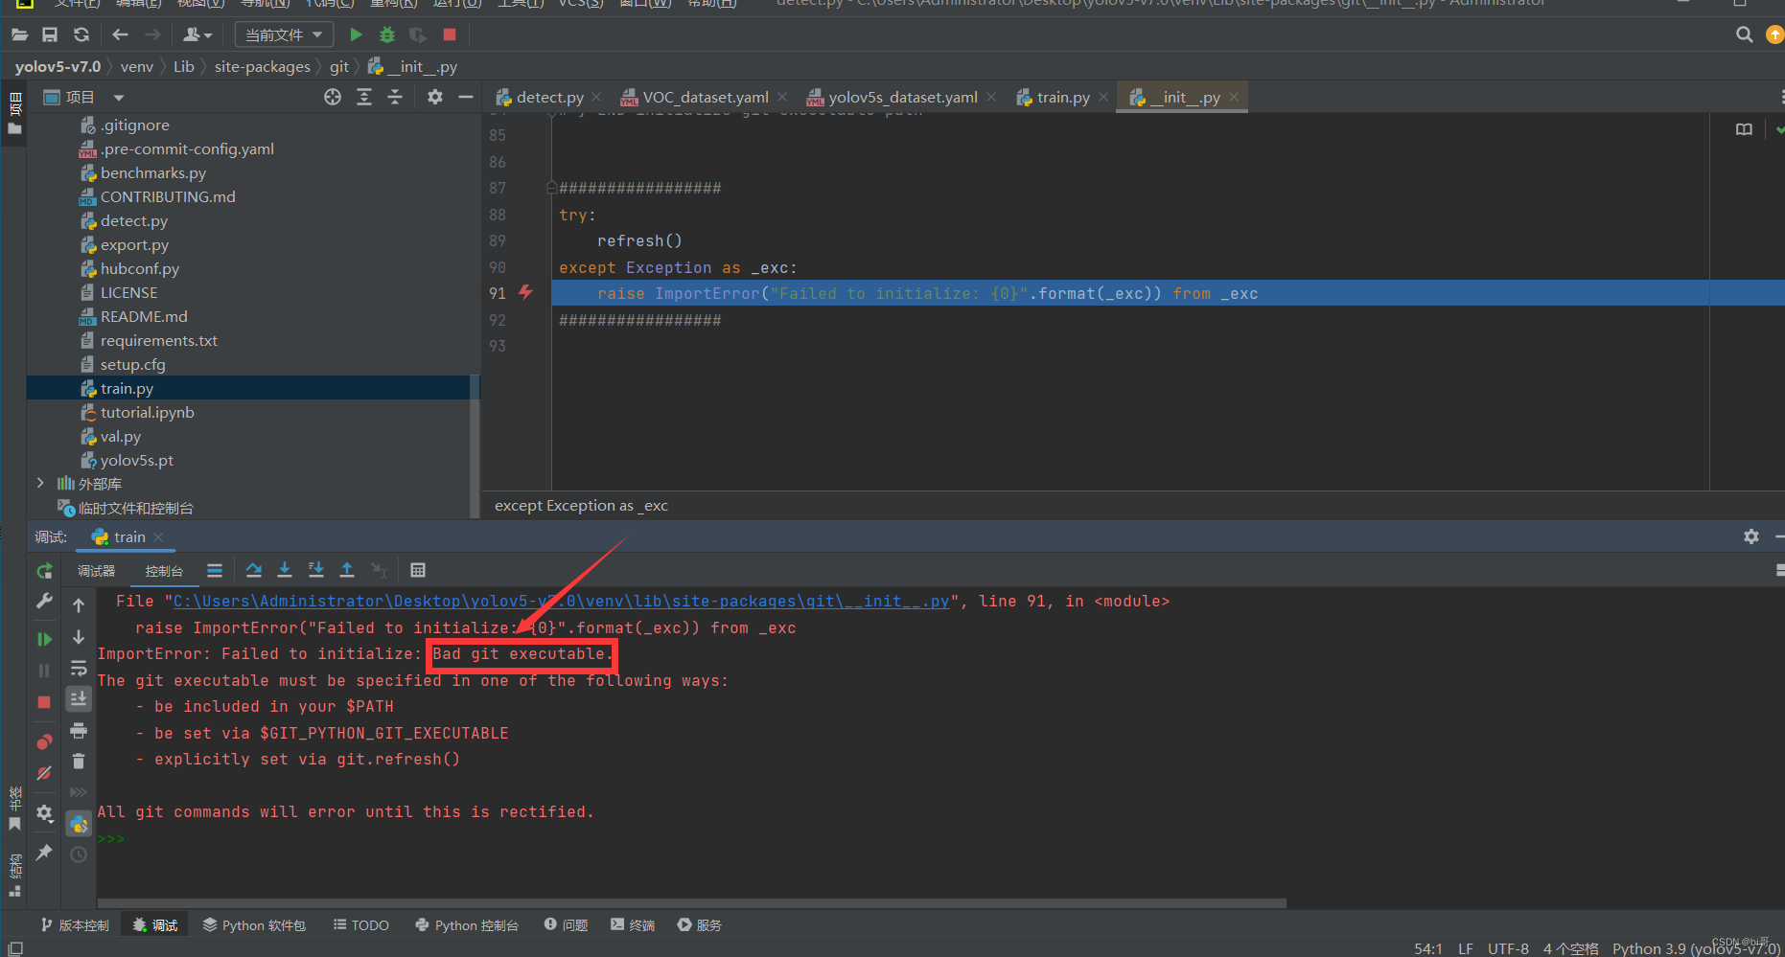This screenshot has width=1785, height=957.
Task: Click Step Out in debugger toolbar
Action: [x=347, y=570]
